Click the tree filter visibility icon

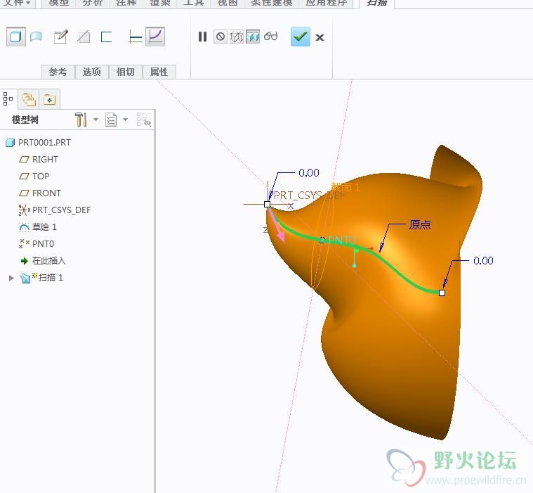pyautogui.click(x=143, y=120)
